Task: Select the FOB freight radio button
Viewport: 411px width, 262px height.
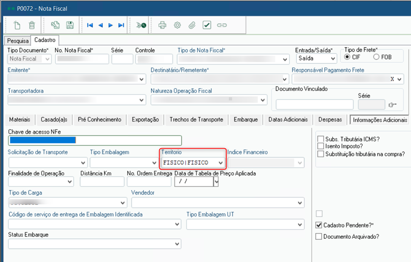Action: coord(376,57)
